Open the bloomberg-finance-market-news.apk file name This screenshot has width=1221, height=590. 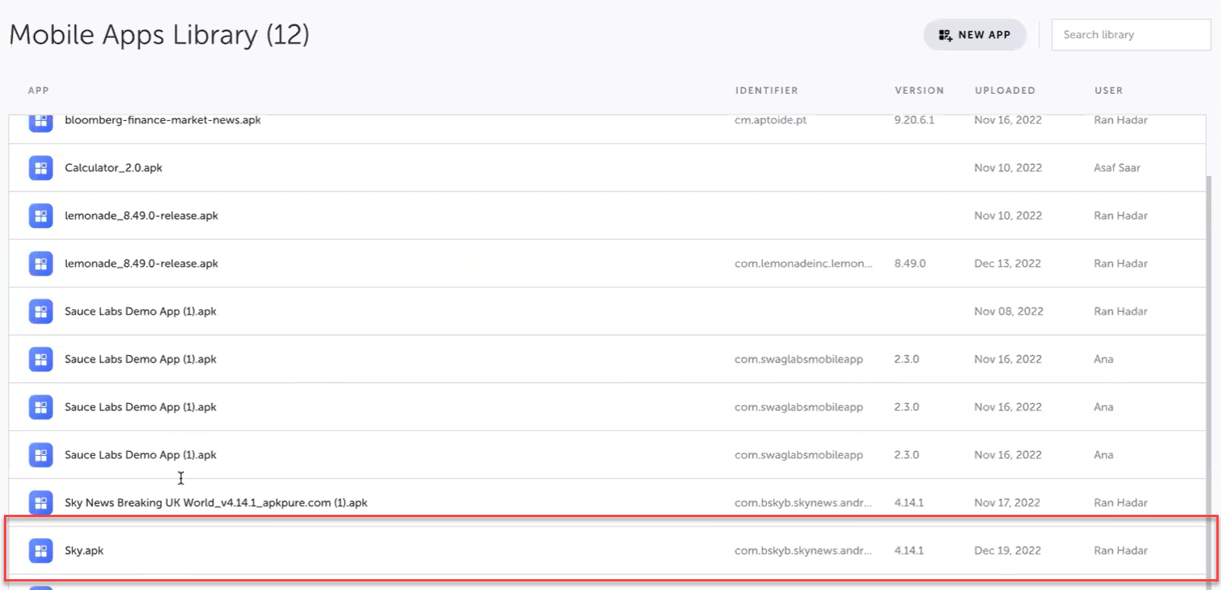162,120
